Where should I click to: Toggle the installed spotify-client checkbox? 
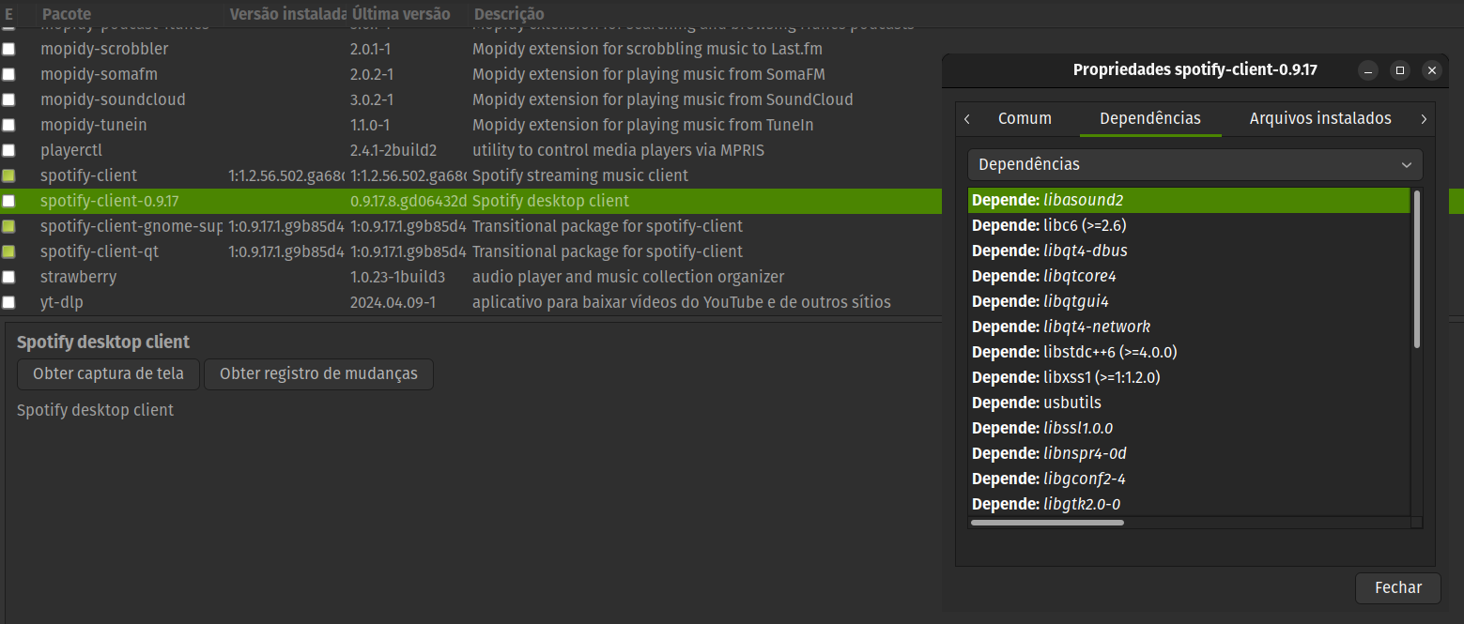pyautogui.click(x=8, y=175)
